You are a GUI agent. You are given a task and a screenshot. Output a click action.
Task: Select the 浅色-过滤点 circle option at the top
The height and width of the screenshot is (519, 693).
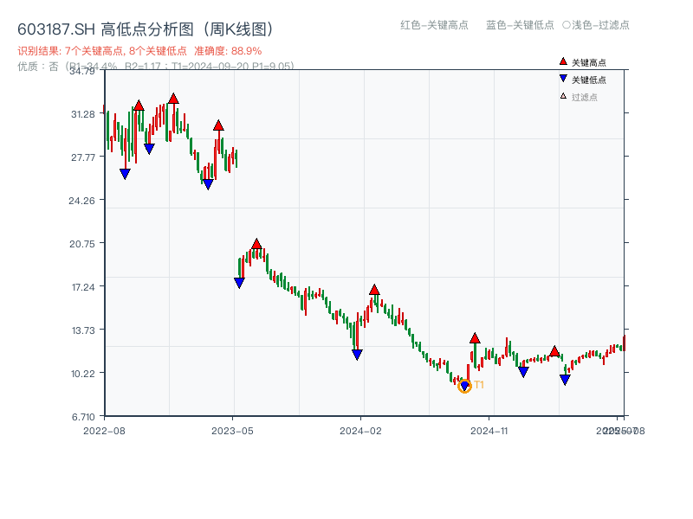(596, 25)
